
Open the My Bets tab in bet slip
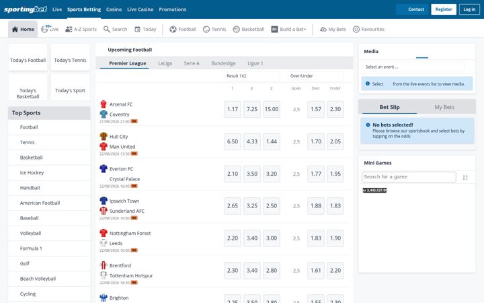(x=444, y=107)
